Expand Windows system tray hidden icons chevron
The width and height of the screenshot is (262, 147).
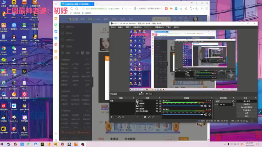pyautogui.click(x=225, y=144)
